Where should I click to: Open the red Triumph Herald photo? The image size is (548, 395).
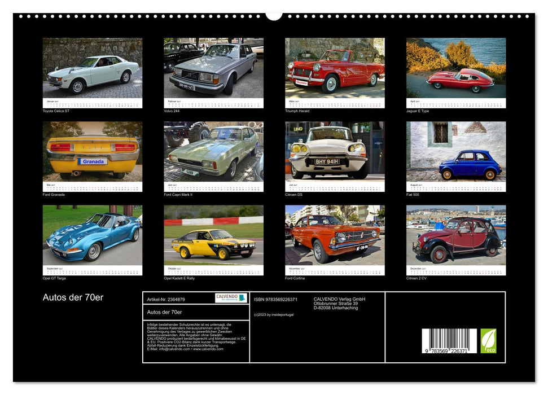(x=335, y=68)
